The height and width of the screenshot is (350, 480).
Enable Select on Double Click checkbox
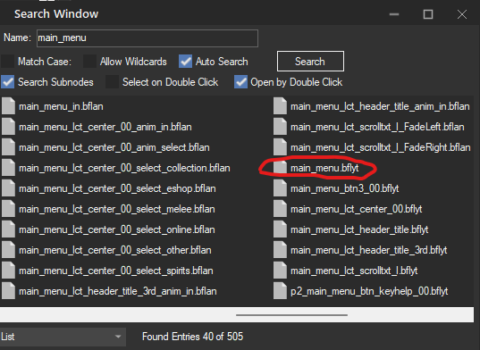112,82
